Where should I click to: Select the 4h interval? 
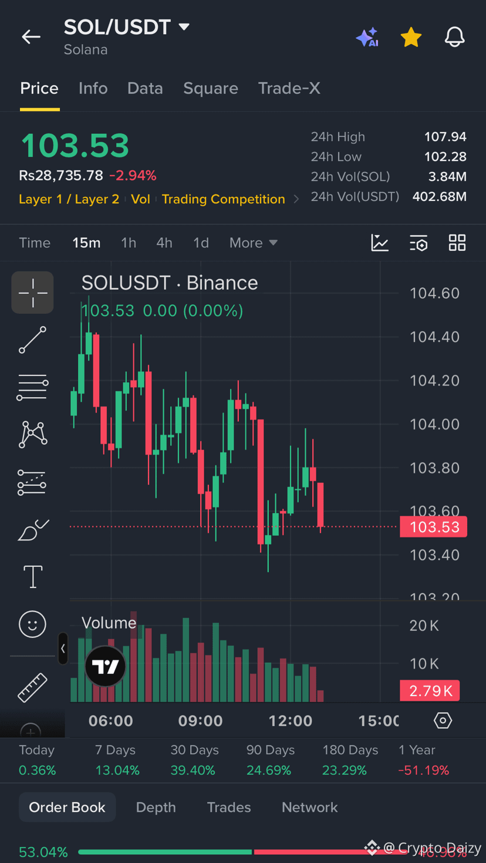tap(164, 243)
